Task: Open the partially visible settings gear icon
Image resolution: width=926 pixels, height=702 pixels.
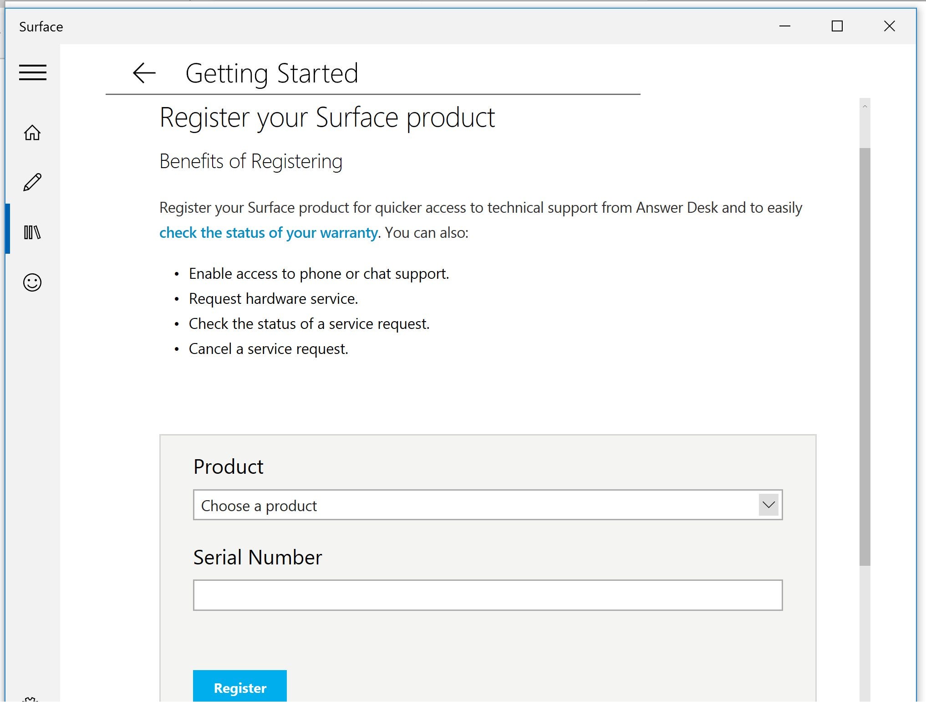Action: point(31,699)
